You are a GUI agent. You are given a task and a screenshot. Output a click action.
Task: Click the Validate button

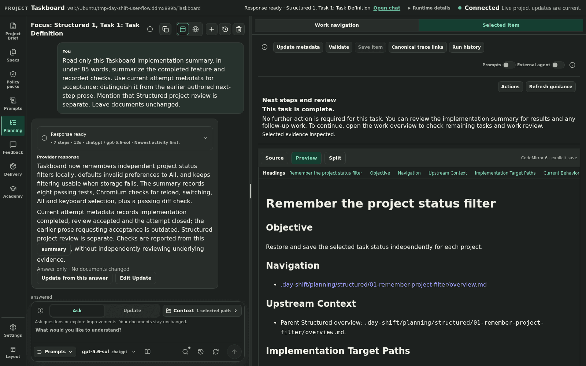tap(339, 47)
